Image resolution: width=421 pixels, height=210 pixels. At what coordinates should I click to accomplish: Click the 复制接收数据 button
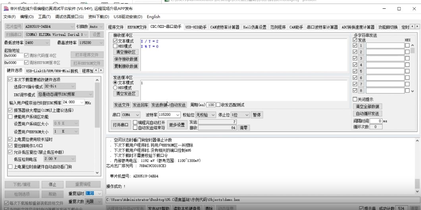(x=126, y=66)
